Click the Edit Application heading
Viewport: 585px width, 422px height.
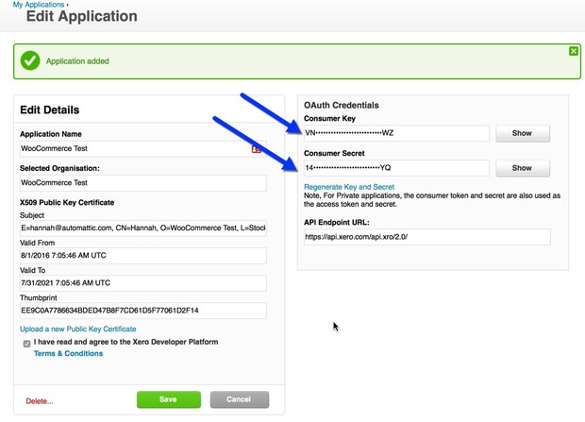point(82,16)
